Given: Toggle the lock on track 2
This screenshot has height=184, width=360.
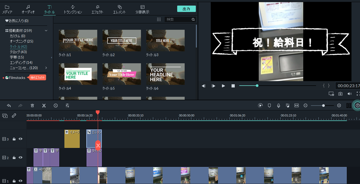Looking at the screenshot, I should (14, 158).
